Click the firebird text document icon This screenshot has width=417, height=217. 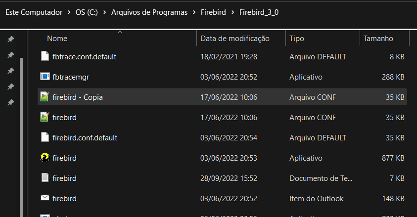coord(45,177)
